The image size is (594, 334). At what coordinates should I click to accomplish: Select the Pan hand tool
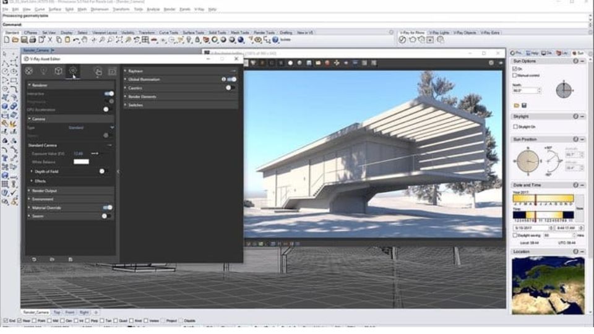coord(85,40)
